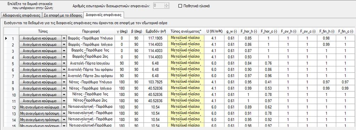Screen dimensions: 356x130
Task: Click description Ανατολή- Πόρτα 1ου ορόφου
Action: click(x=91, y=70)
